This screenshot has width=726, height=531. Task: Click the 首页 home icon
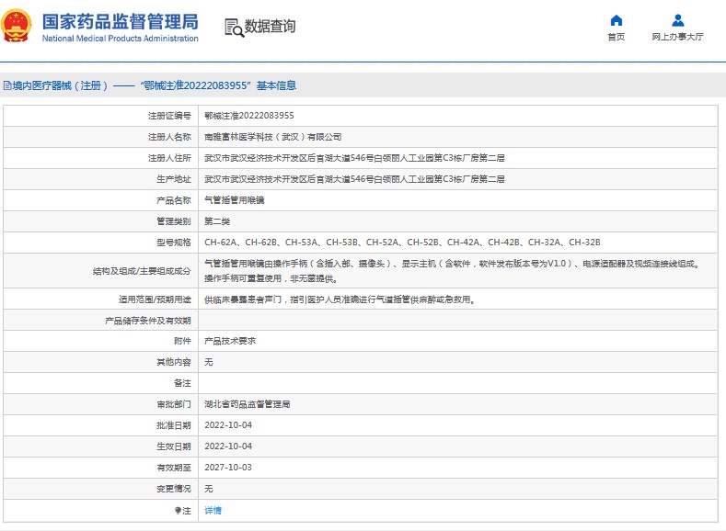616,20
